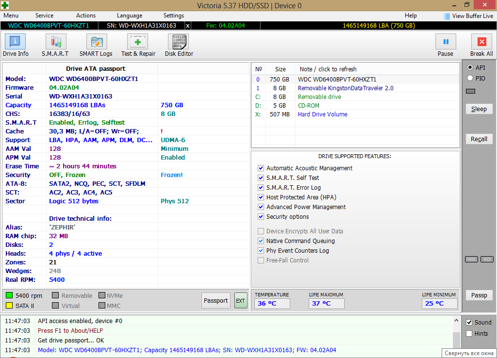Click the log line Press F1 to About/HELP

pyautogui.click(x=70, y=330)
